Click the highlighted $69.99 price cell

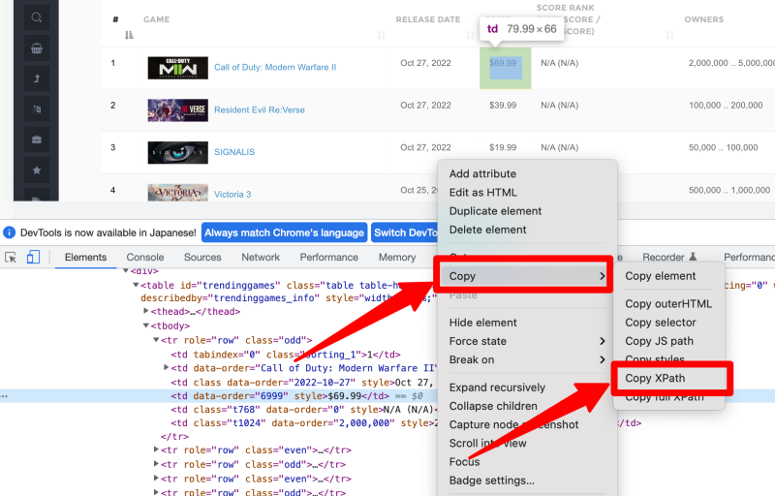click(505, 68)
